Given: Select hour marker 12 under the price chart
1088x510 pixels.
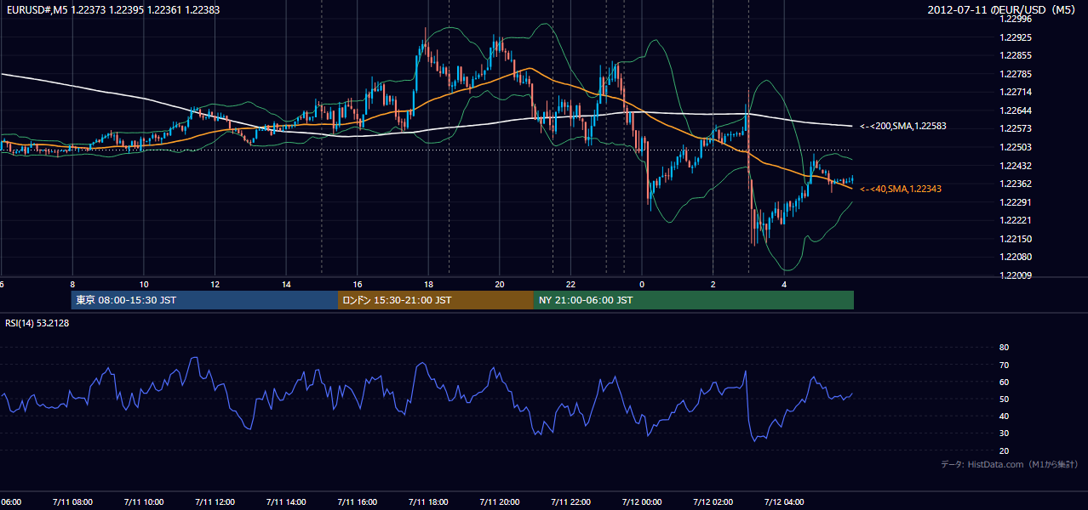Looking at the screenshot, I should 215,285.
